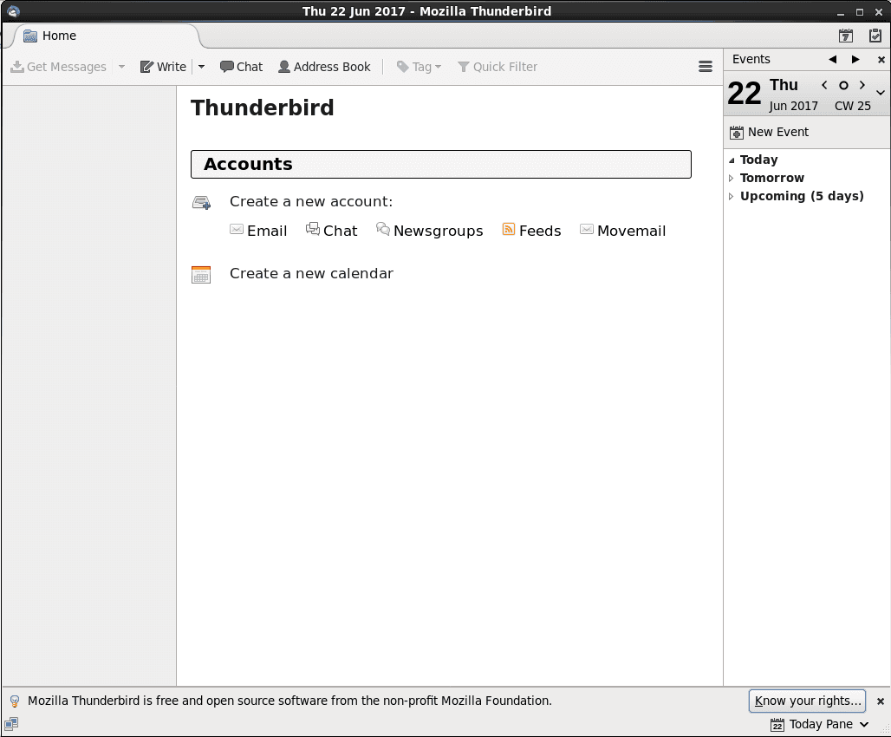Open the Today Pane dropdown chevron

(x=864, y=725)
